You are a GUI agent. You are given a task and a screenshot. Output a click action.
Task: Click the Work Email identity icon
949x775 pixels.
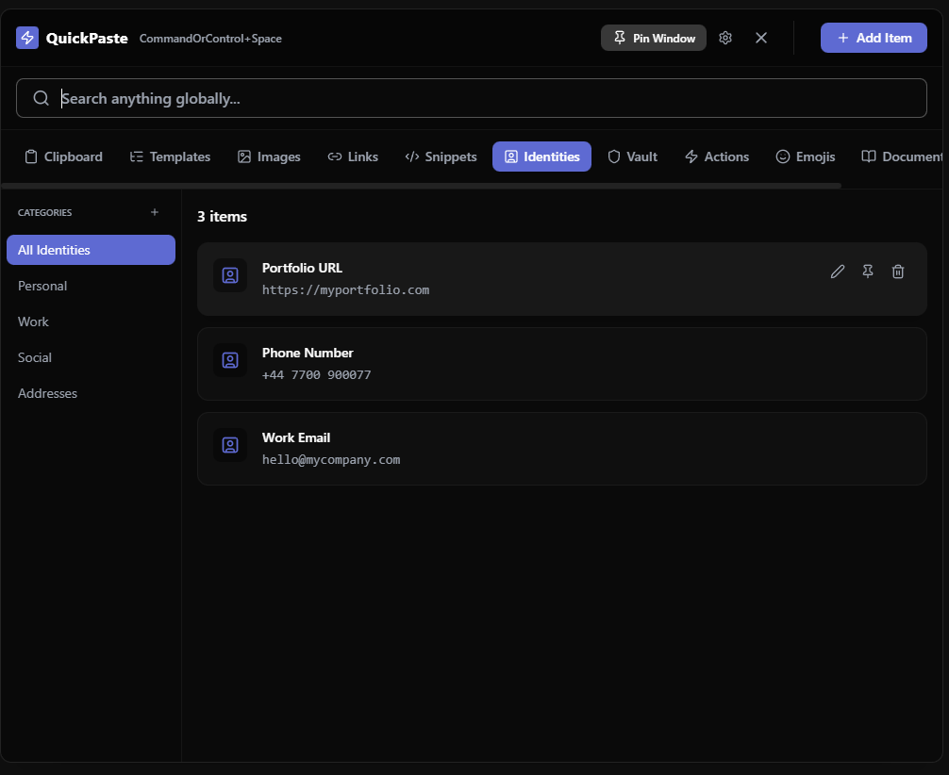(x=230, y=445)
